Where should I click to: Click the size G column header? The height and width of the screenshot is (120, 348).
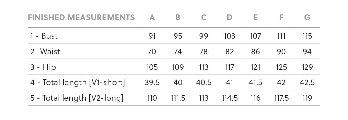307,18
